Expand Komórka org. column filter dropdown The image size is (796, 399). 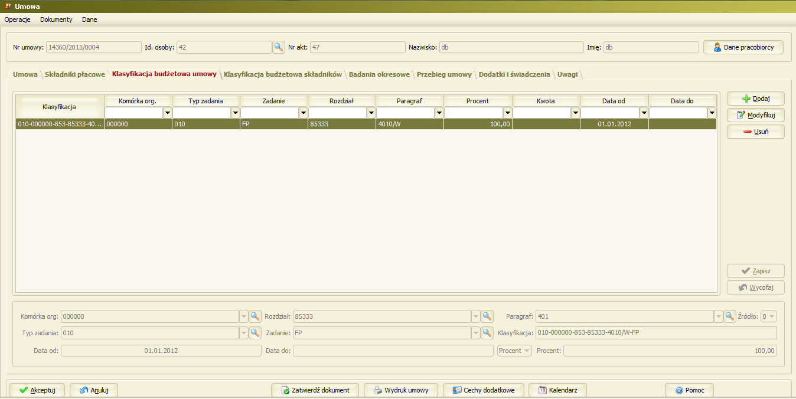pos(168,113)
